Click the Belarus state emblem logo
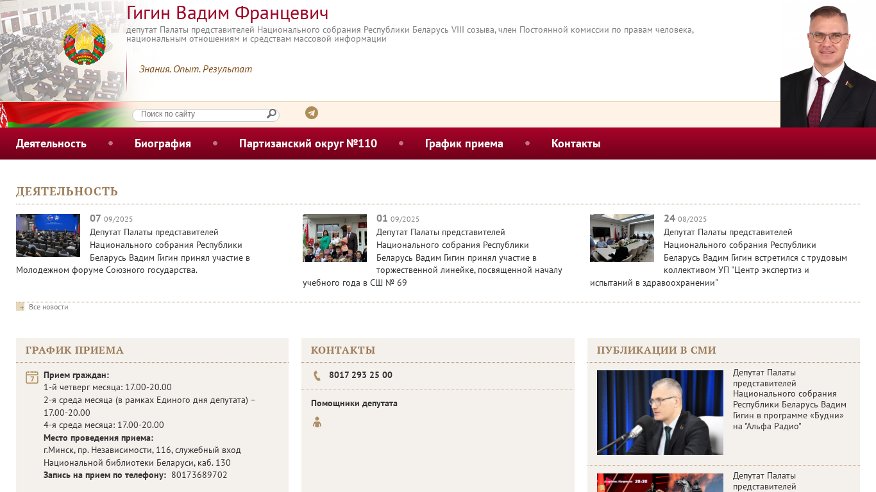This screenshot has width=876, height=492. coord(84,43)
